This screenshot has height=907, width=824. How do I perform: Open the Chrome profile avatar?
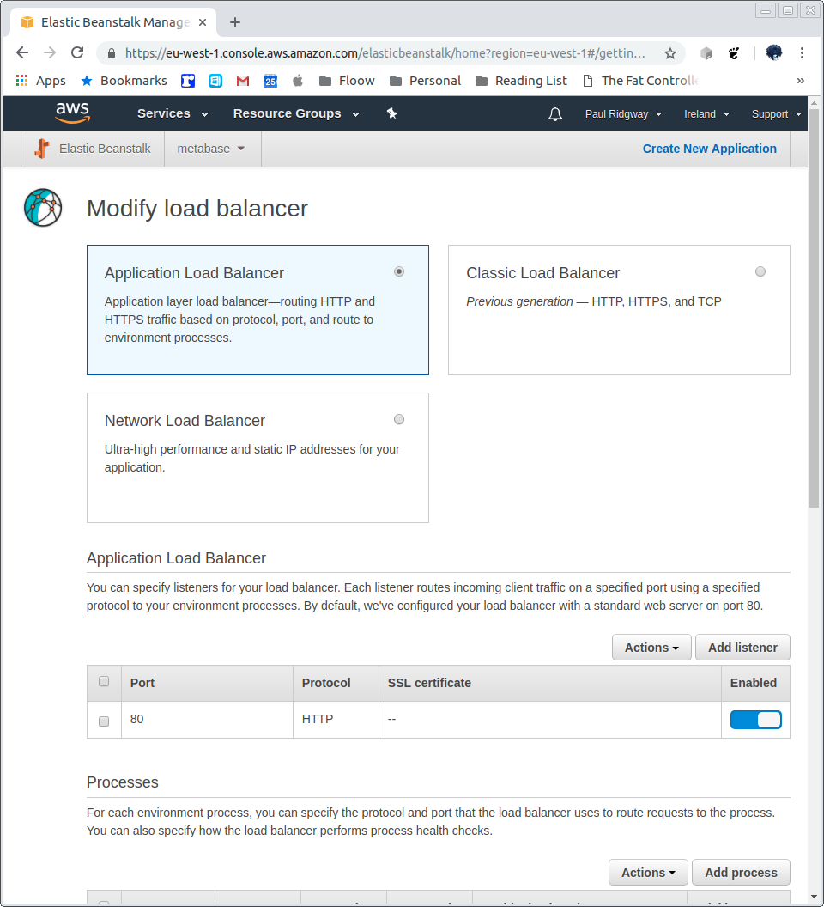(773, 52)
